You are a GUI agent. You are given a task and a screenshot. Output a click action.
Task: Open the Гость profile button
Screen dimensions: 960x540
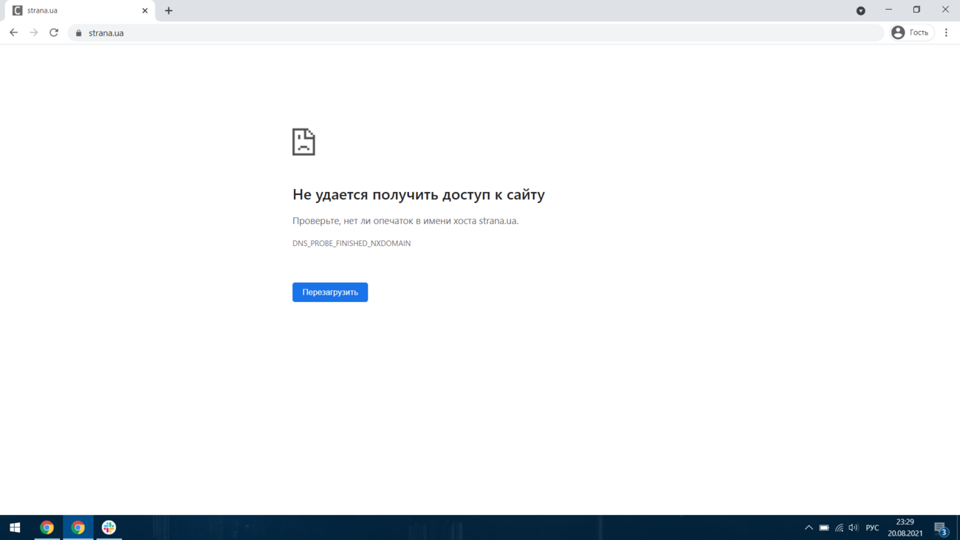(912, 33)
